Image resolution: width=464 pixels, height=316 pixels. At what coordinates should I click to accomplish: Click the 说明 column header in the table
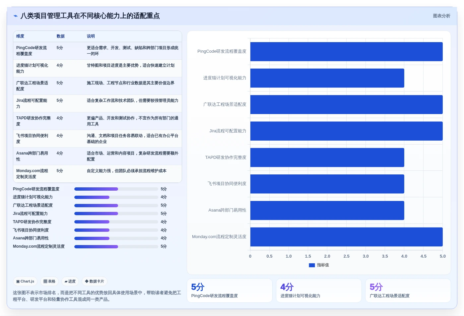pyautogui.click(x=91, y=36)
